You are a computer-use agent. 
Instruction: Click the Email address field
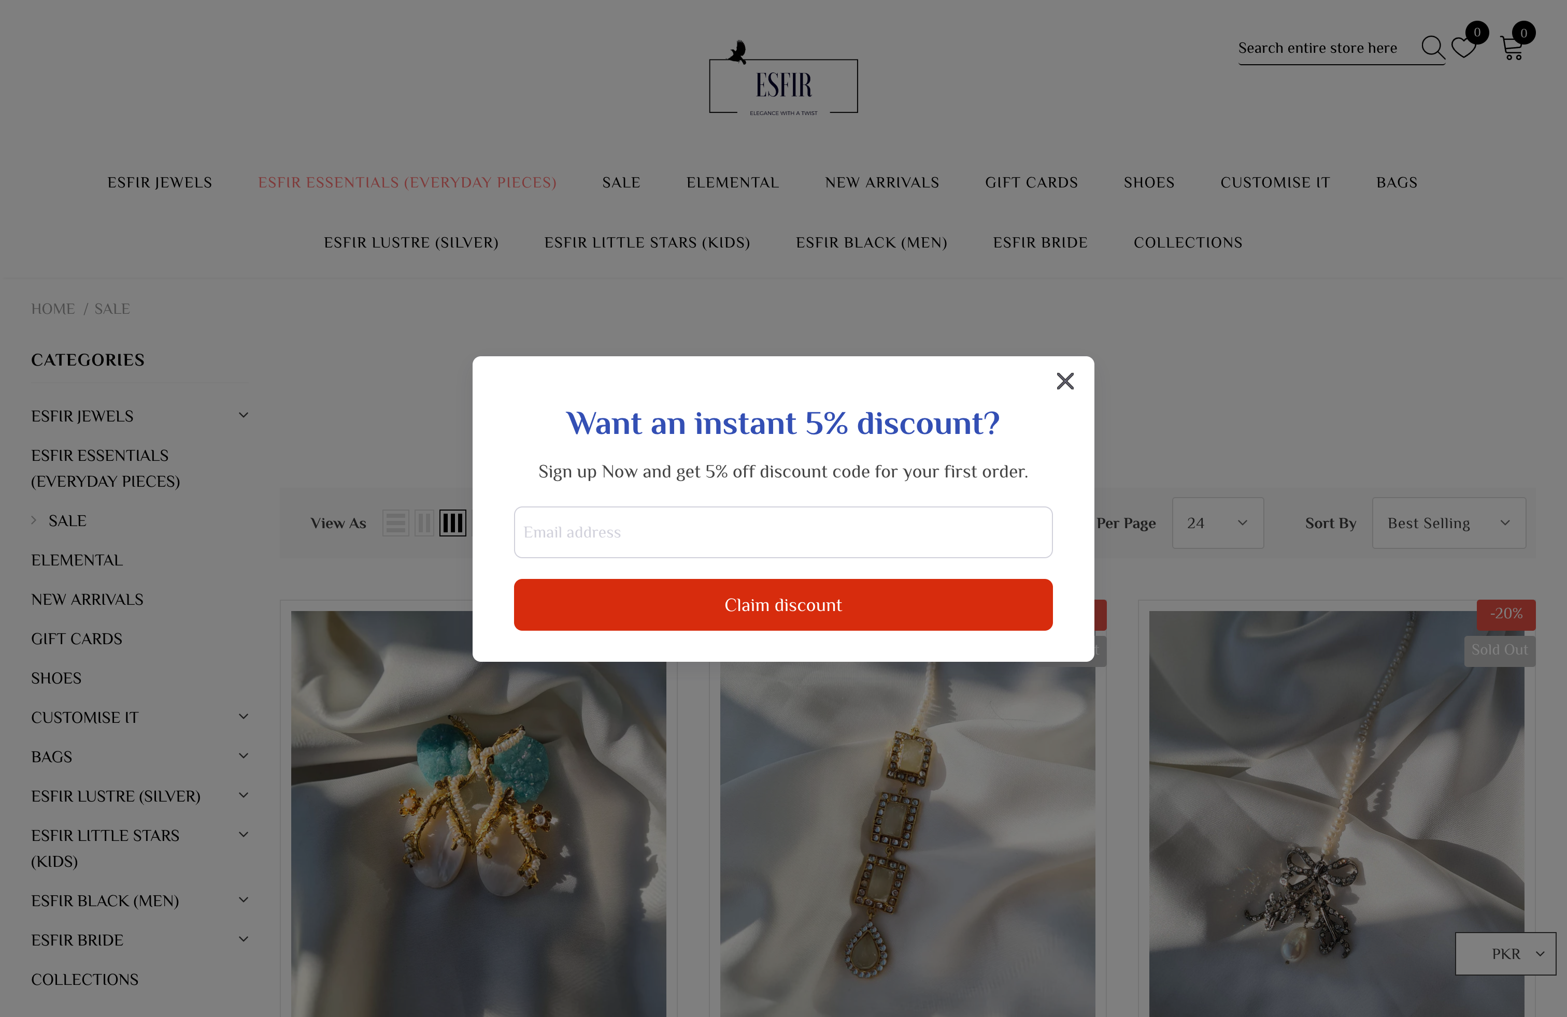click(x=783, y=532)
